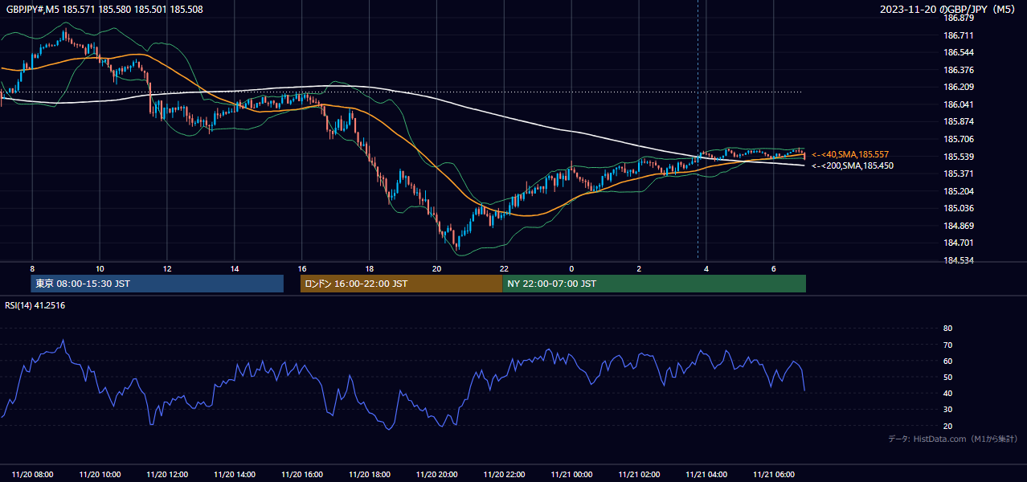
Task: Click the 11/21 02:00 bottom time label
Action: pos(639,474)
